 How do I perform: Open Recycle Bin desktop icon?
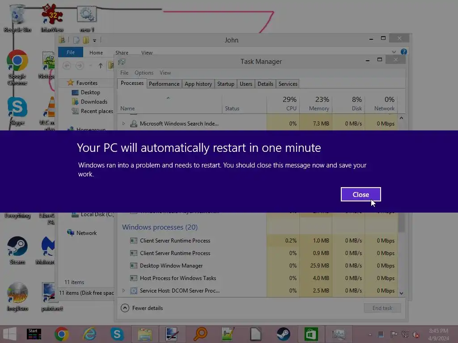17,18
